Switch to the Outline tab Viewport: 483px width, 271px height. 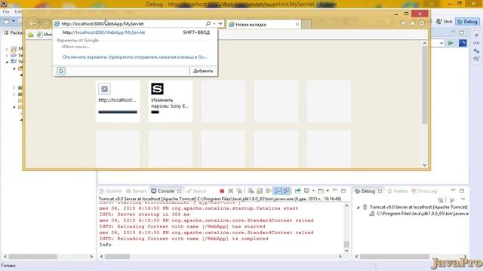click(111, 191)
